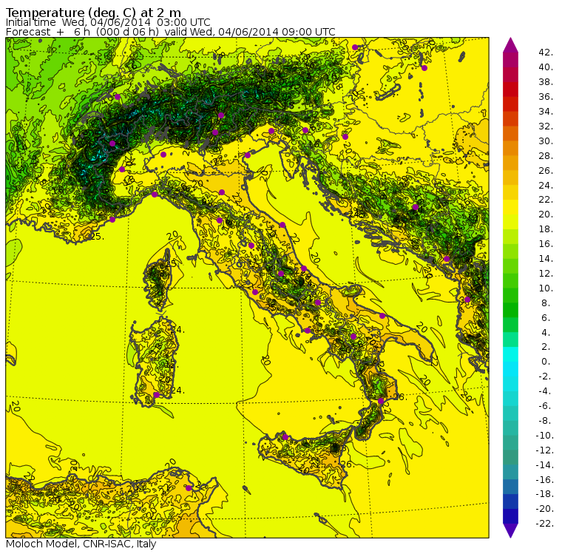Click the purple city dot on Sicily's north coast

(285, 437)
